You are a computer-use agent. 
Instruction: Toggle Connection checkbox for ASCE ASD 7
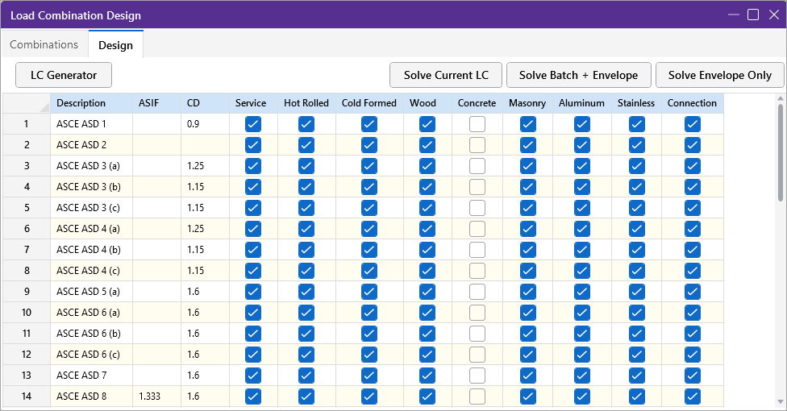click(692, 376)
